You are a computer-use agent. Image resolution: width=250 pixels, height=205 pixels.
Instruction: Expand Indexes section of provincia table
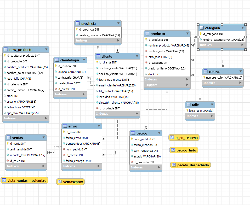click(x=118, y=40)
